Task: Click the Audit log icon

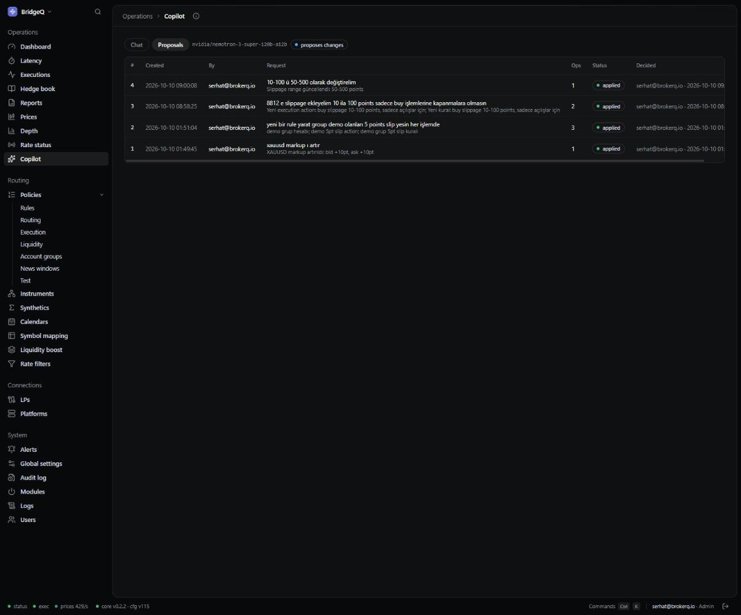Action: click(x=12, y=478)
